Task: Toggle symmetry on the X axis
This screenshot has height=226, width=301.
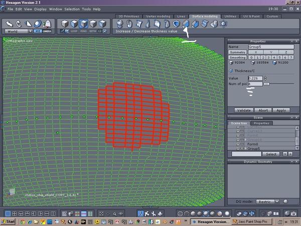Action: click(x=256, y=52)
